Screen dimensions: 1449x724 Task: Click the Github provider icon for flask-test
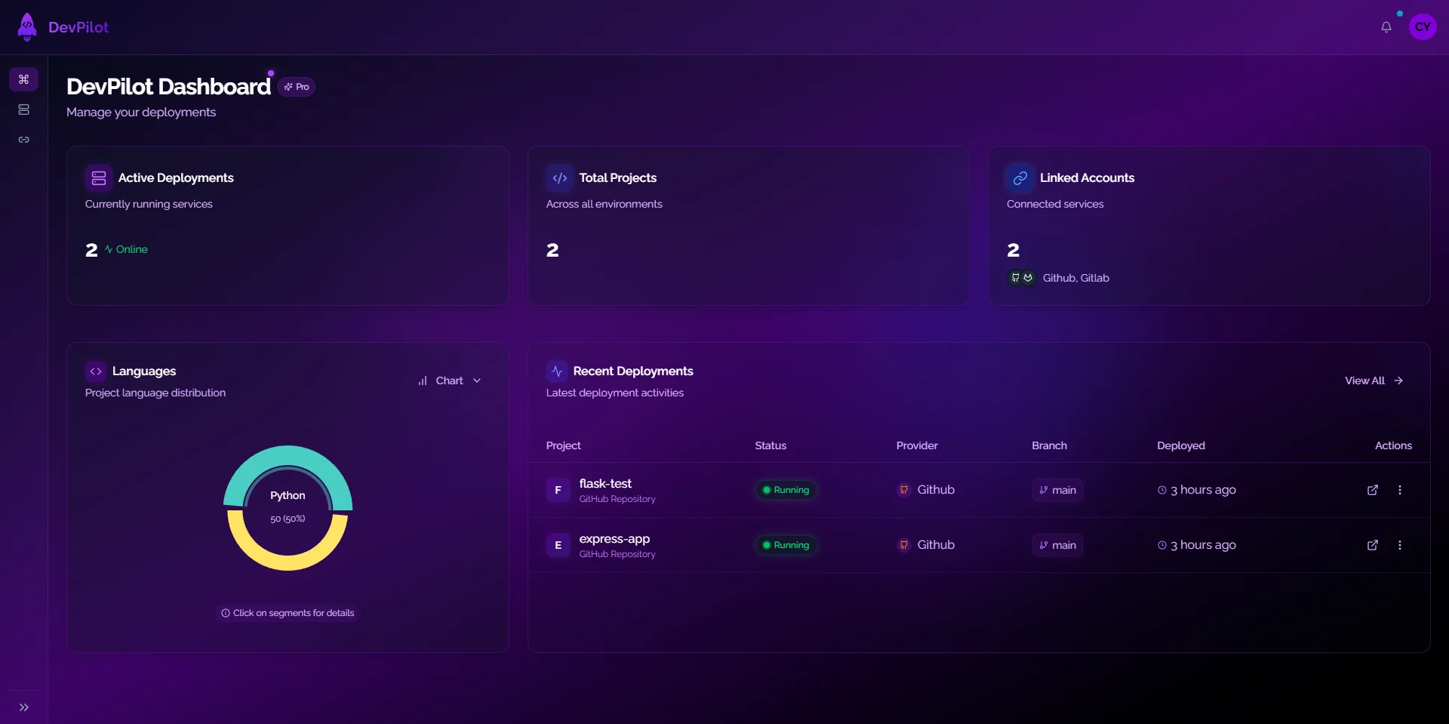click(903, 490)
